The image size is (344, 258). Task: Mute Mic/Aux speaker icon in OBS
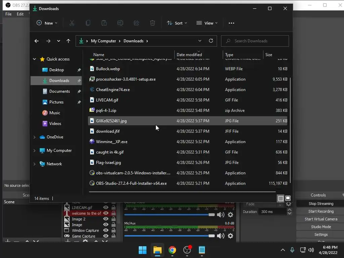click(220, 236)
